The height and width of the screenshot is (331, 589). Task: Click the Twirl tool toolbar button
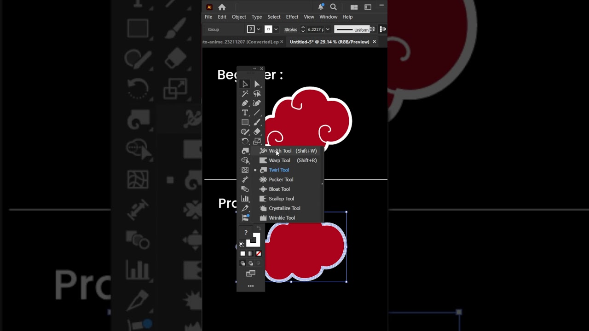[245, 151]
